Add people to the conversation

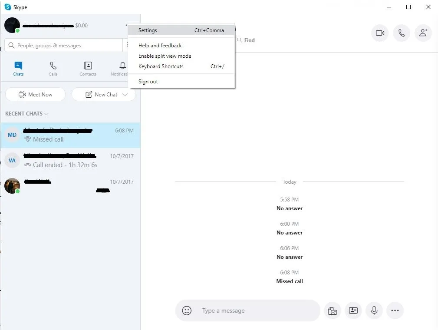pyautogui.click(x=423, y=33)
